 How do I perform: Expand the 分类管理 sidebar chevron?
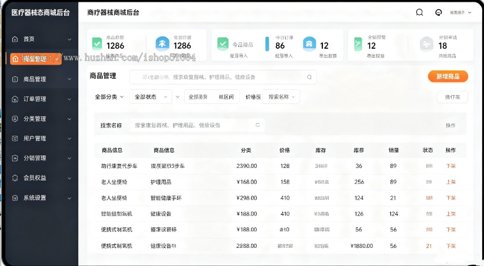click(69, 119)
